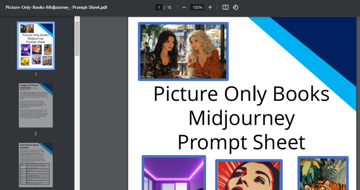Click the tiger jungle painting image
360x190 pixels.
coord(323,173)
